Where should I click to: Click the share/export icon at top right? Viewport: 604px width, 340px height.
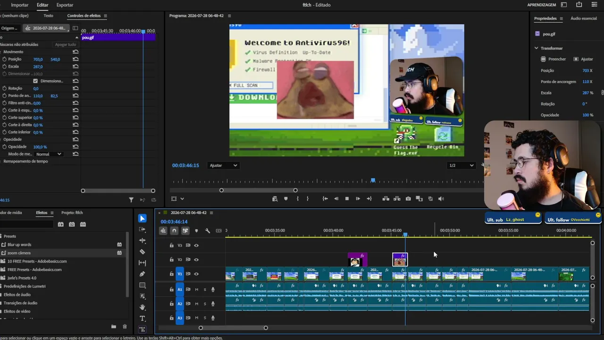coord(579,5)
